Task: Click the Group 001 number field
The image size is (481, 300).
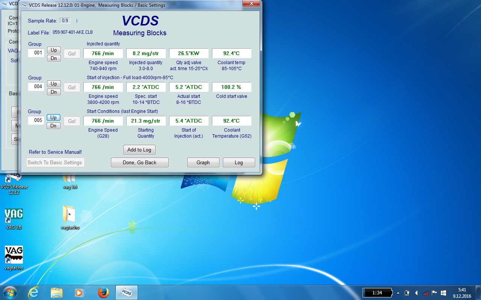Action: [36, 53]
